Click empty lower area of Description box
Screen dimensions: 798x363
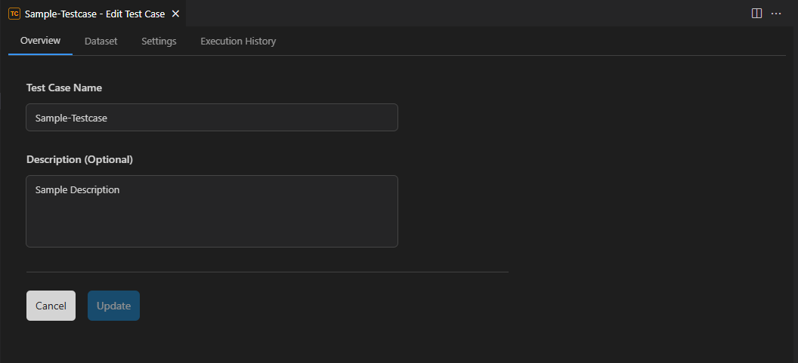(x=212, y=230)
